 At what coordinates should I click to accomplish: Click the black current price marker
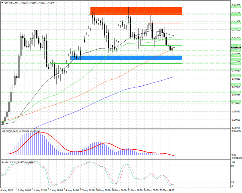pos(236,48)
